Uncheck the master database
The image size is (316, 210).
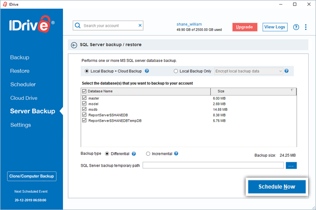[x=84, y=98]
